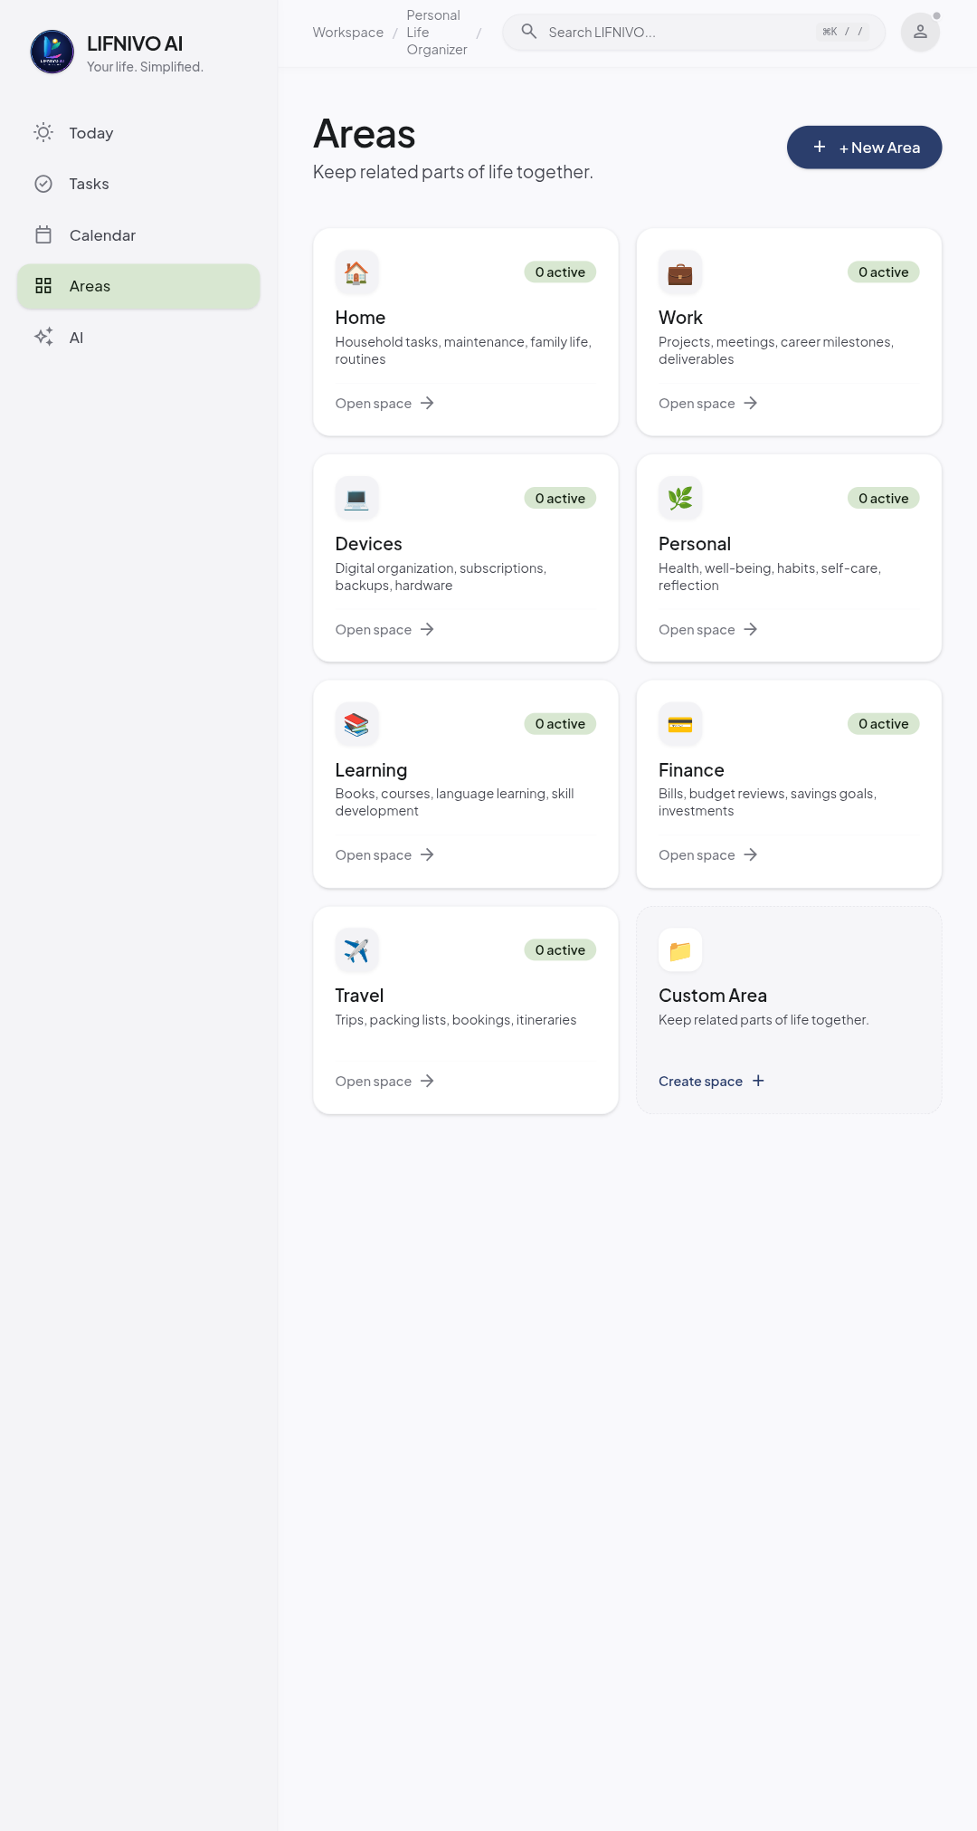Viewport: 977px width, 1831px height.
Task: Click the Learning books emoji icon
Action: (x=356, y=724)
